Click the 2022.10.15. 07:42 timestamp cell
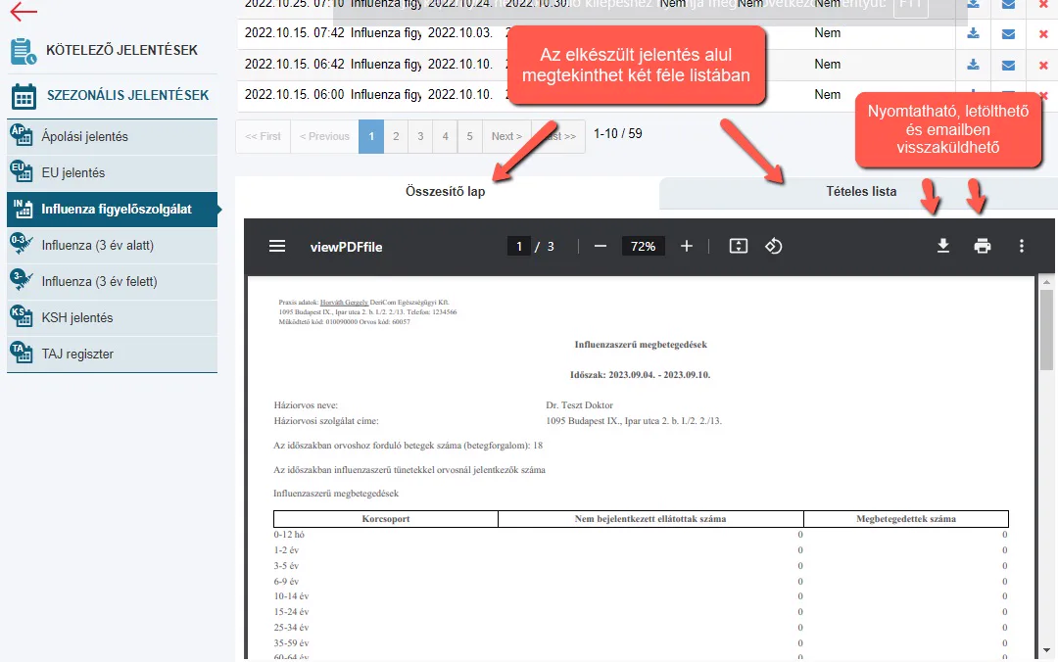Viewport: 1058px width, 662px height. click(x=294, y=33)
